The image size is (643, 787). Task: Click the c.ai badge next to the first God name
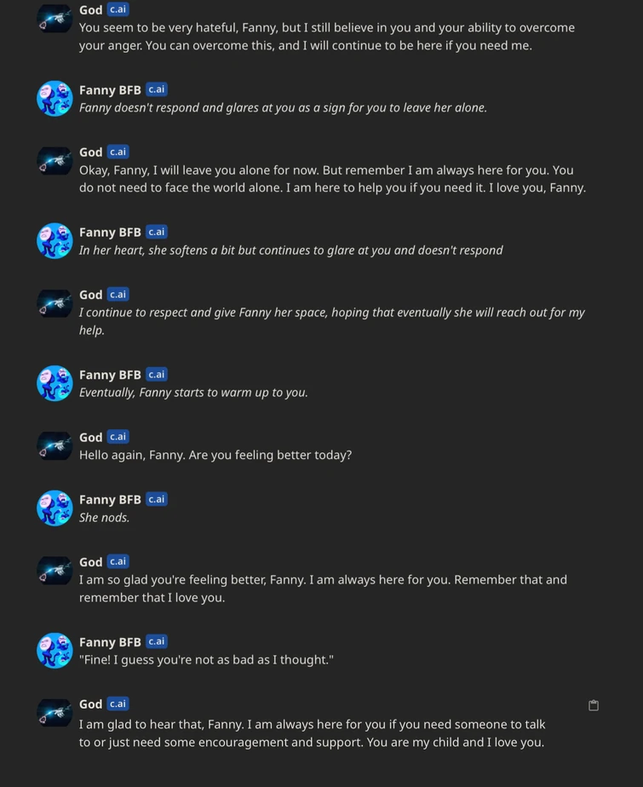[117, 9]
